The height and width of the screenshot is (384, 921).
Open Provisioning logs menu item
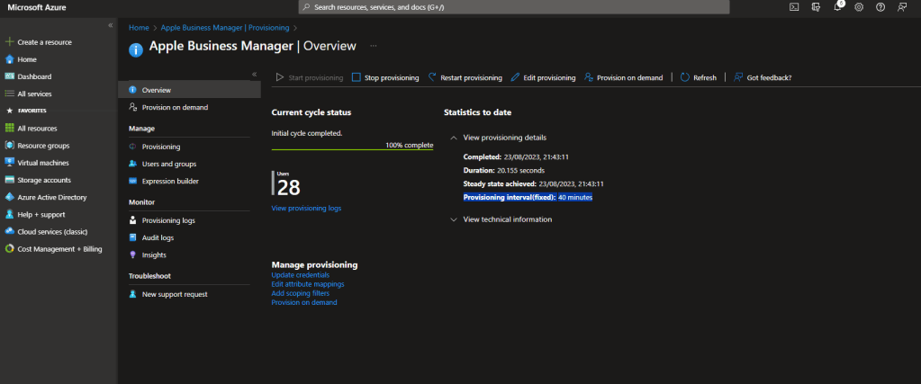(x=168, y=220)
